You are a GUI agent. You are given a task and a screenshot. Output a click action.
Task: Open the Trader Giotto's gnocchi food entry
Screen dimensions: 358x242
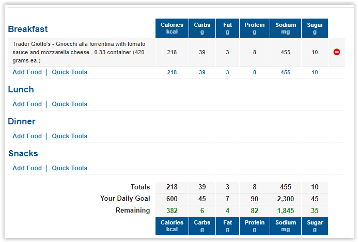pyautogui.click(x=79, y=52)
